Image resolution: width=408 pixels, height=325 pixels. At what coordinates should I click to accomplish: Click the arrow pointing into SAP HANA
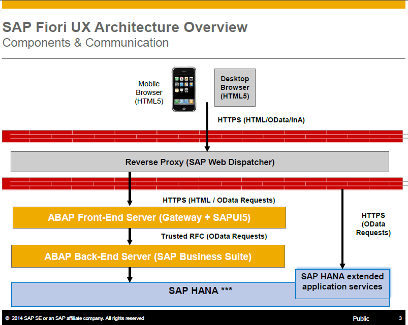[x=131, y=275]
